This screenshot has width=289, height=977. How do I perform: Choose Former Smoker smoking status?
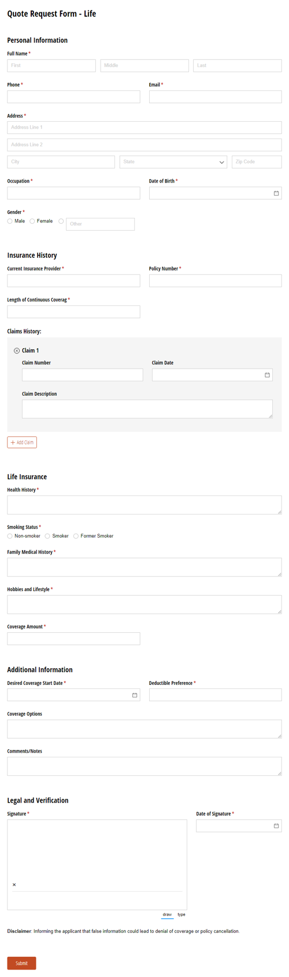(76, 536)
